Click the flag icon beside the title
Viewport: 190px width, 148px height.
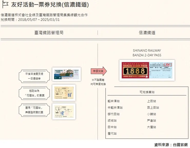[5, 4]
